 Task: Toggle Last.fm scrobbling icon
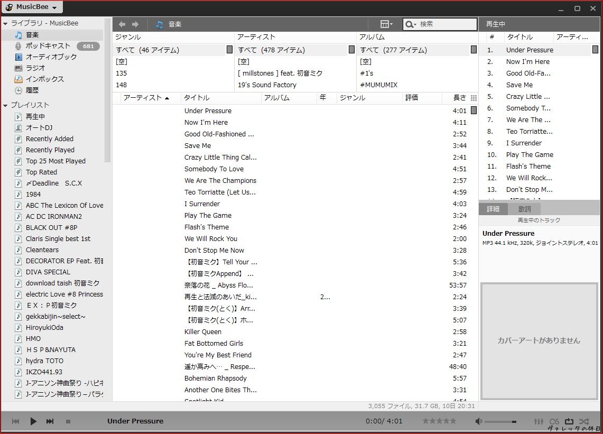pos(554,422)
